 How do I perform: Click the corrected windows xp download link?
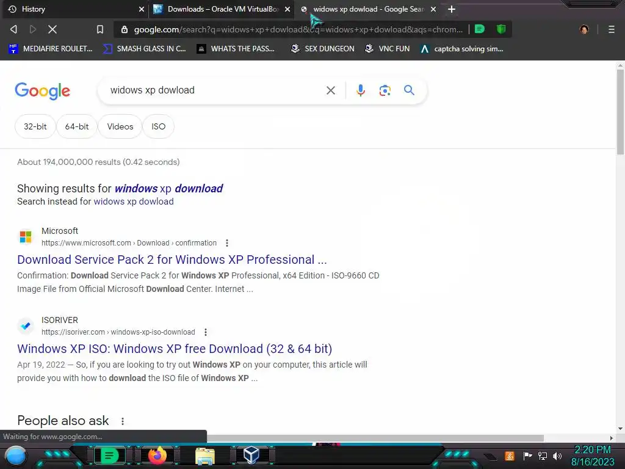[168, 188]
